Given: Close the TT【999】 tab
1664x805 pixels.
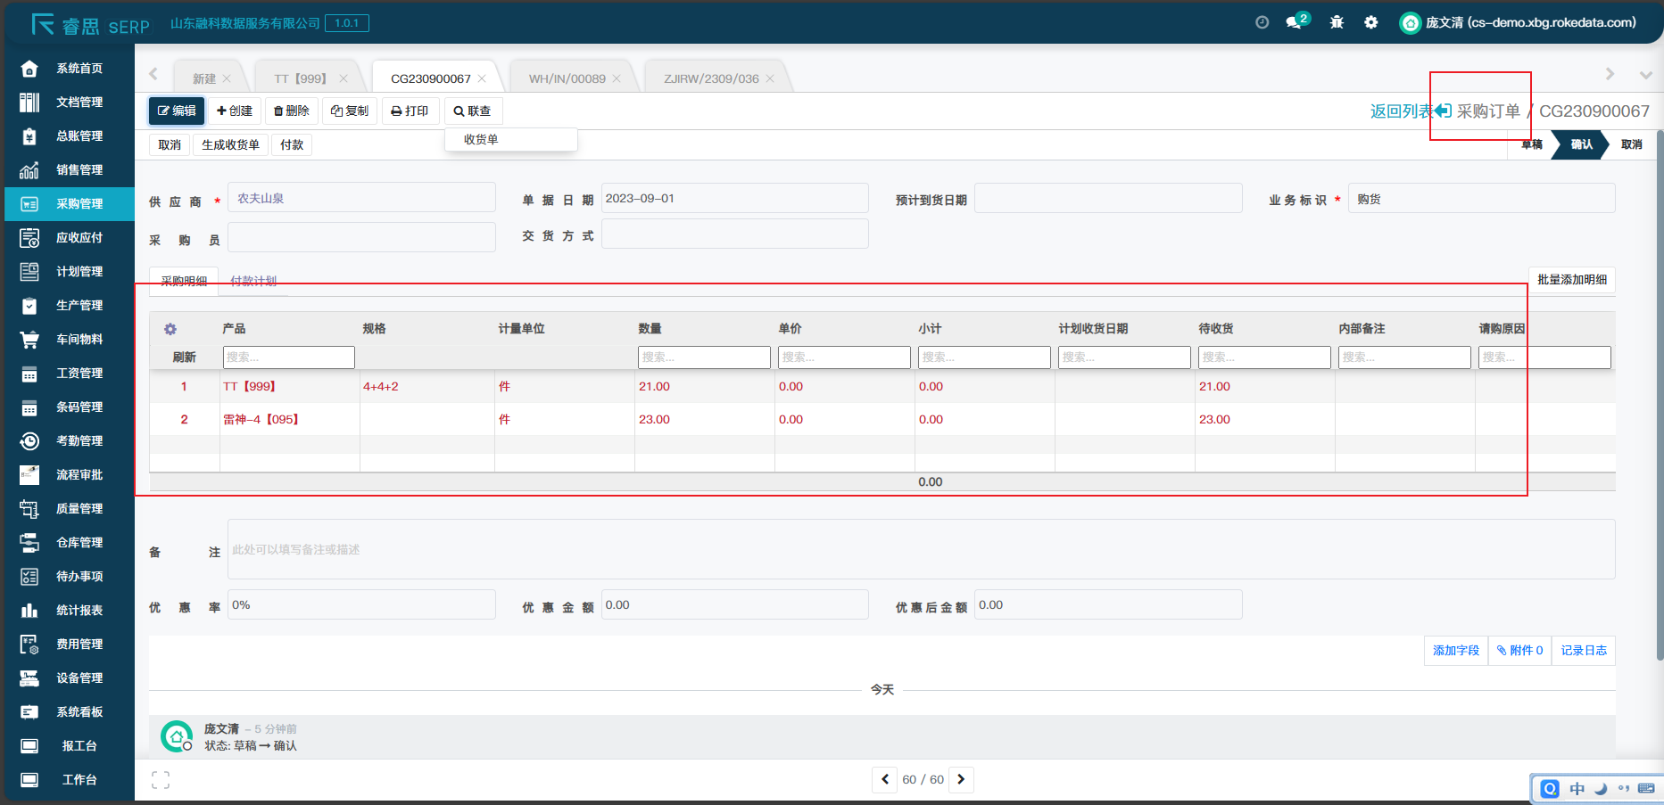Looking at the screenshot, I should tap(344, 79).
